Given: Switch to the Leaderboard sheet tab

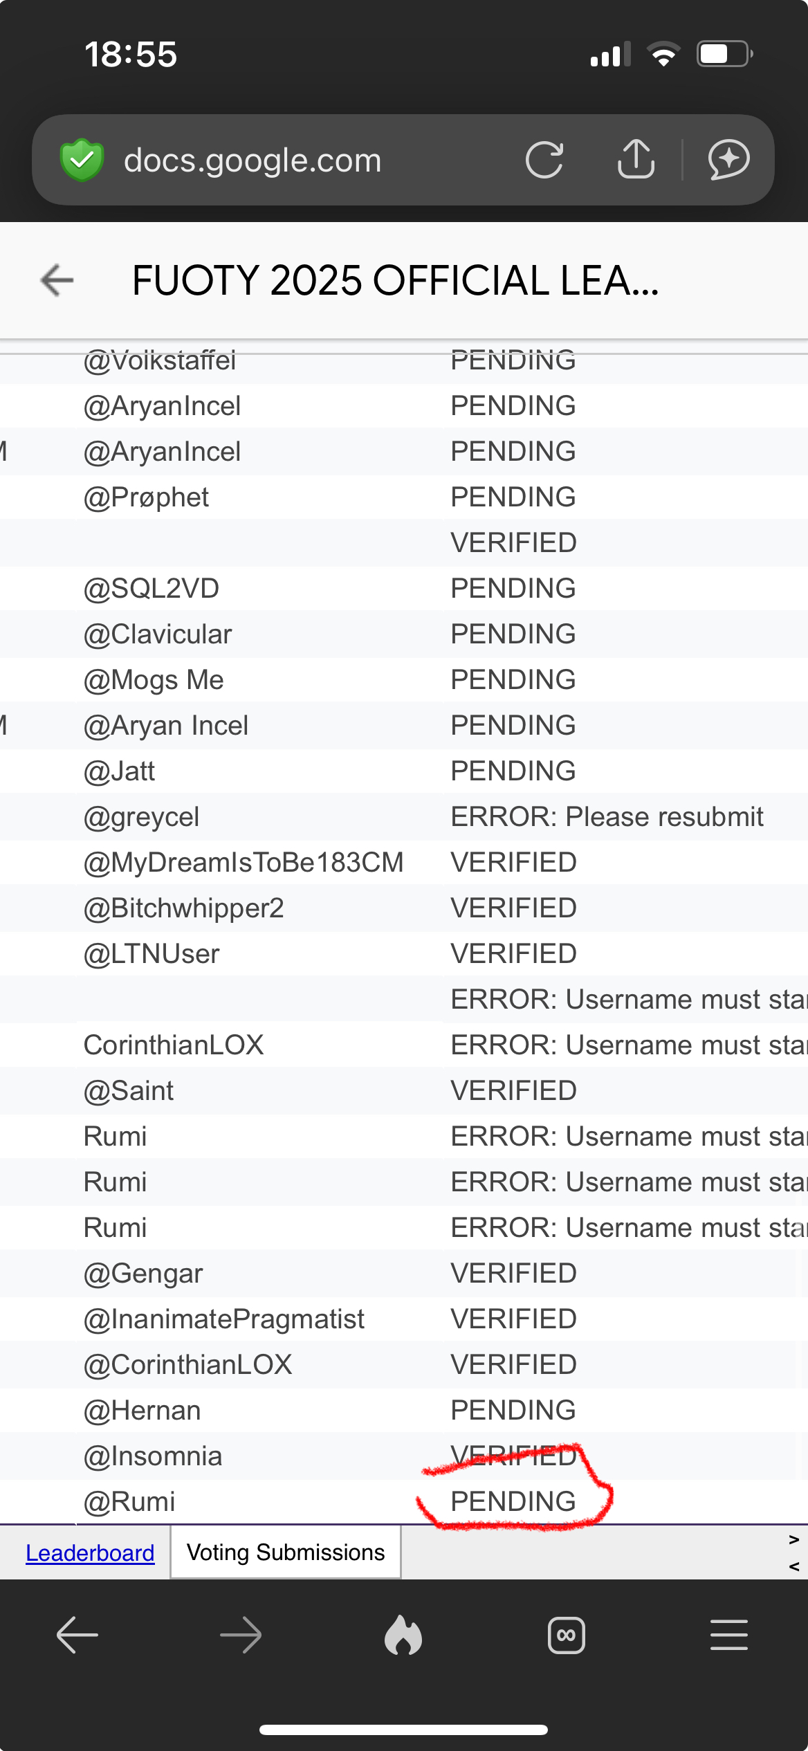Looking at the screenshot, I should [x=90, y=1553].
